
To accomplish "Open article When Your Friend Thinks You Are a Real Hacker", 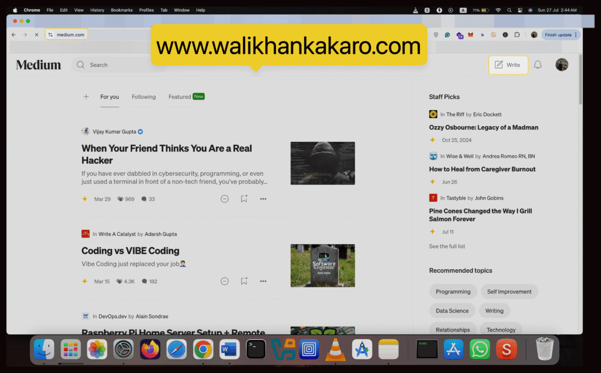I will point(167,154).
